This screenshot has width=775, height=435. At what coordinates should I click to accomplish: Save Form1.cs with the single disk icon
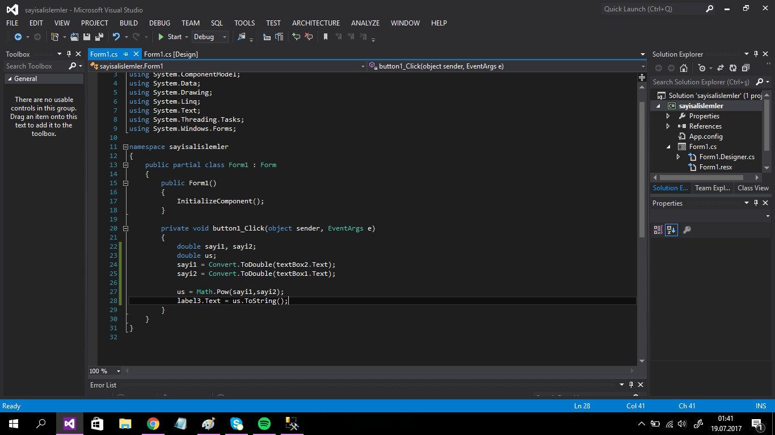tap(87, 37)
